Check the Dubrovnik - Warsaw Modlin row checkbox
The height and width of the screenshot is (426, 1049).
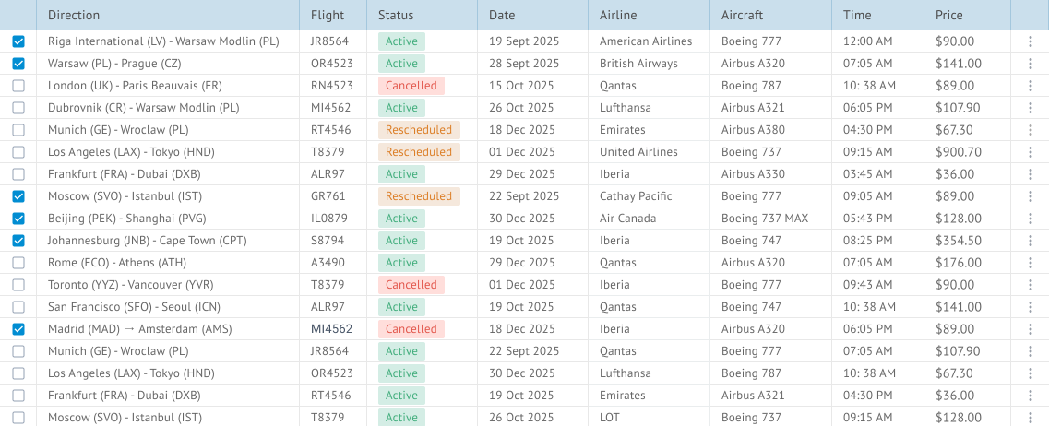18,108
